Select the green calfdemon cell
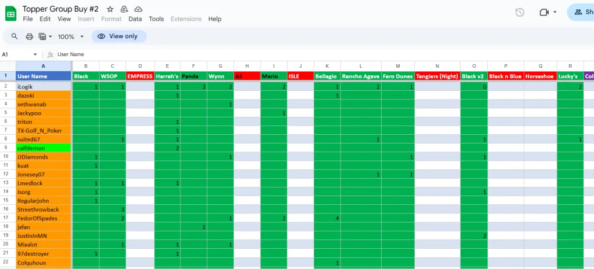 [43, 148]
